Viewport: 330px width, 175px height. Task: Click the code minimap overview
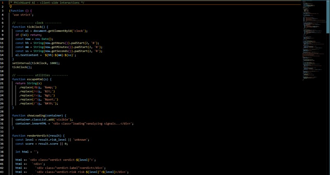[x=314, y=42]
